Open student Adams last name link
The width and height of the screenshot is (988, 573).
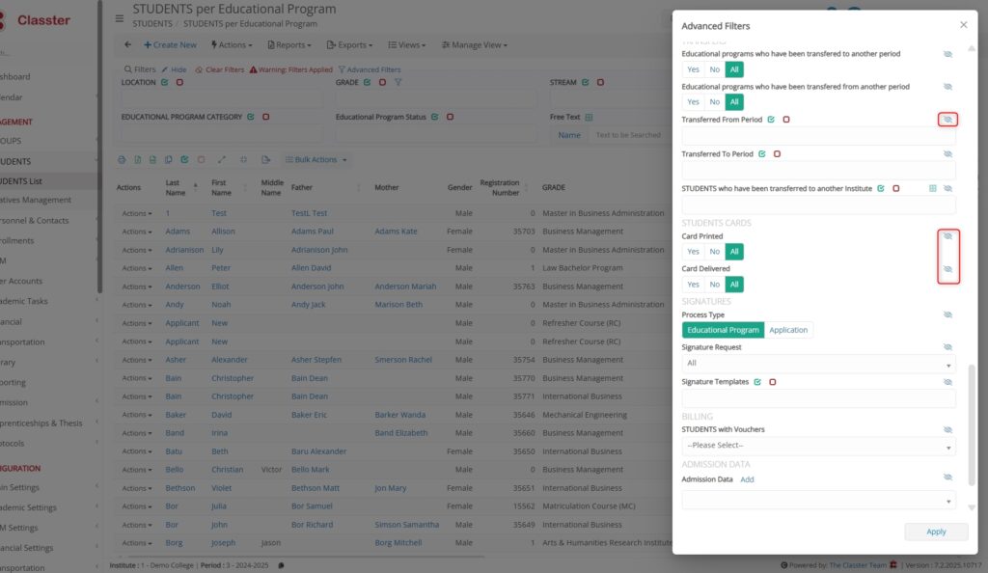[178, 232]
